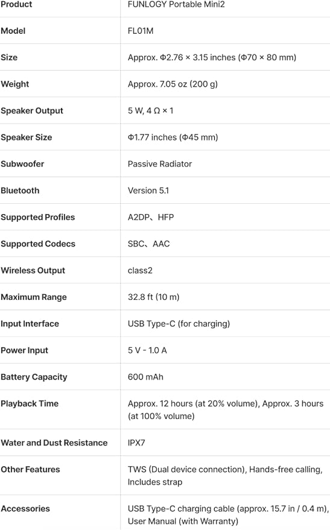Viewport: 330px width, 530px height.
Task: Click the Size row label
Action: point(9,57)
